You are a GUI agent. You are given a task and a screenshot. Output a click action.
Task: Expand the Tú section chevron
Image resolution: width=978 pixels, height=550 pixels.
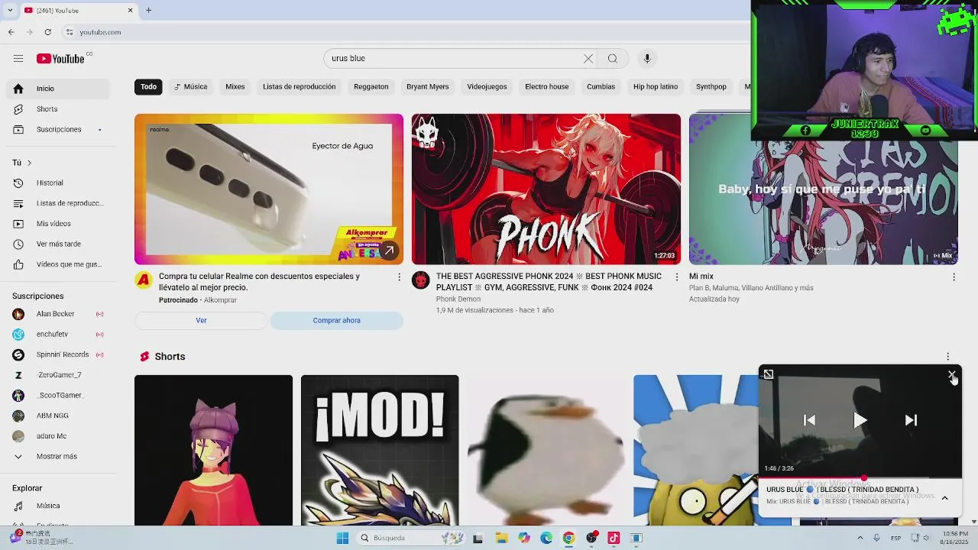29,163
